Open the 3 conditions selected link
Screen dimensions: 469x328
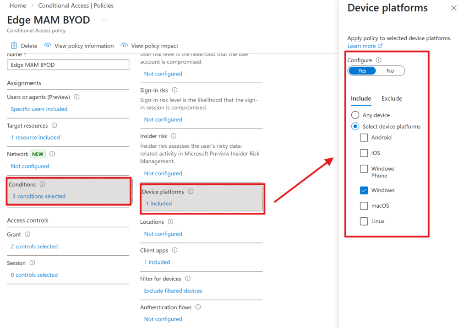39,197
